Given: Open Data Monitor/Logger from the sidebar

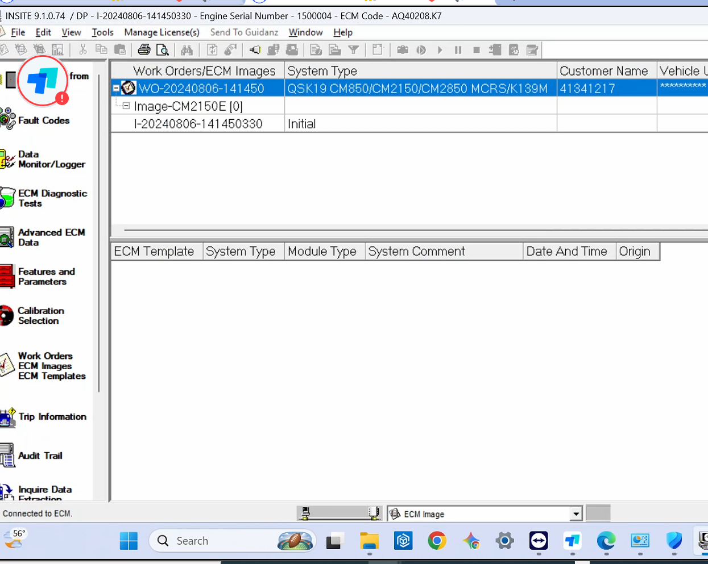Looking at the screenshot, I should (x=43, y=159).
